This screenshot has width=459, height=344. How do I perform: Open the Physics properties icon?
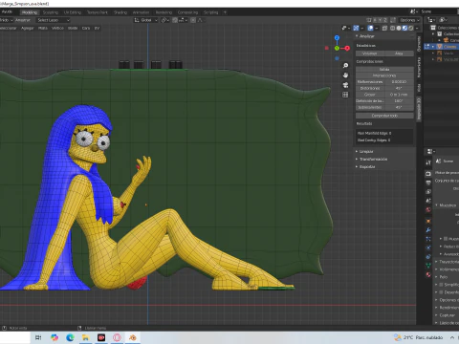click(428, 247)
